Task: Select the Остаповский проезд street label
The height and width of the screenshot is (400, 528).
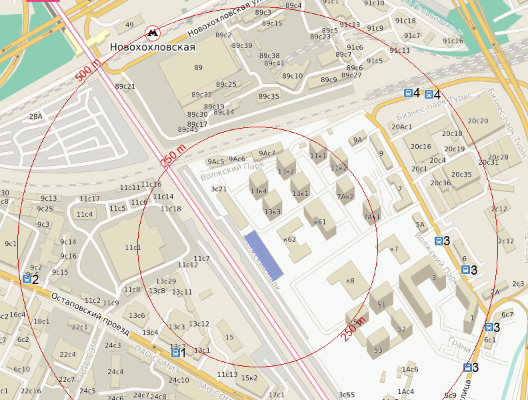Action: [90, 314]
